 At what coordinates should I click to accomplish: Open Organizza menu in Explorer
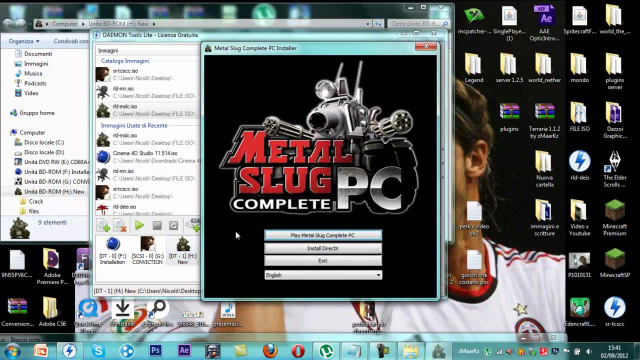(23, 41)
